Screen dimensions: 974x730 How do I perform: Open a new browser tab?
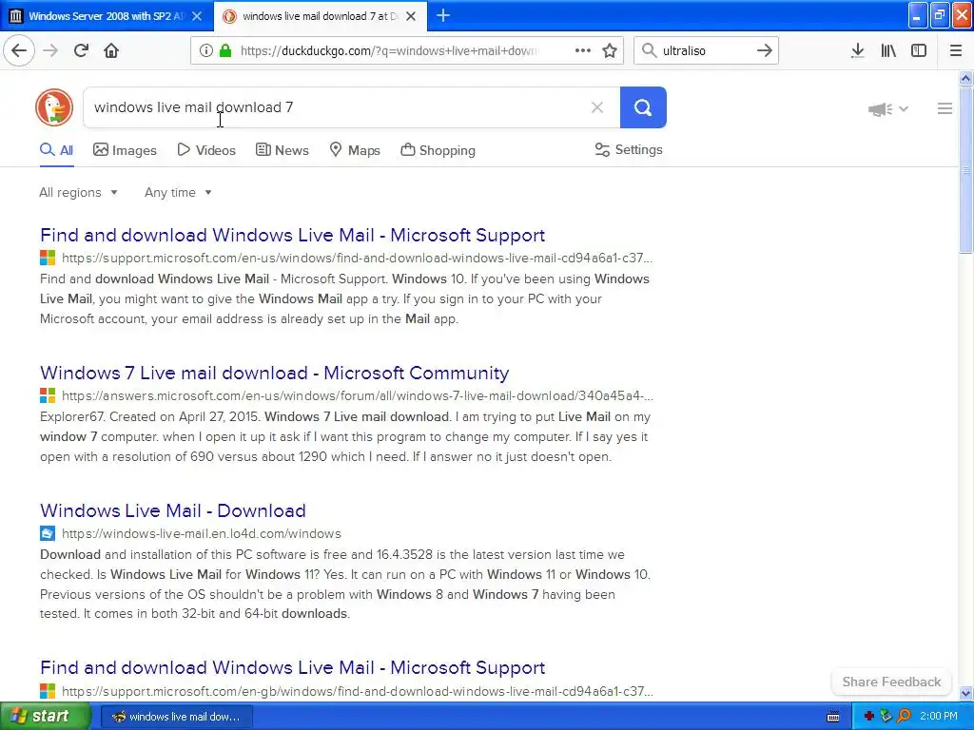pyautogui.click(x=443, y=15)
